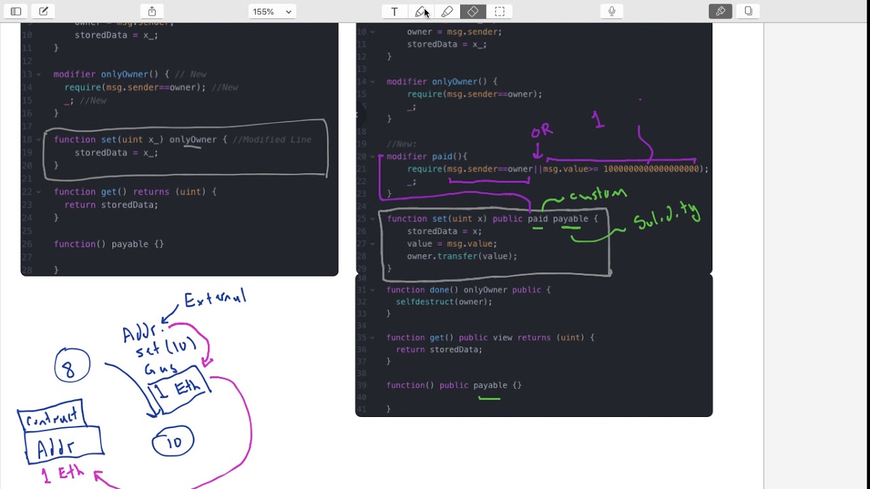Click the 'function set(uint x_) onlyOwner' code line

click(183, 139)
